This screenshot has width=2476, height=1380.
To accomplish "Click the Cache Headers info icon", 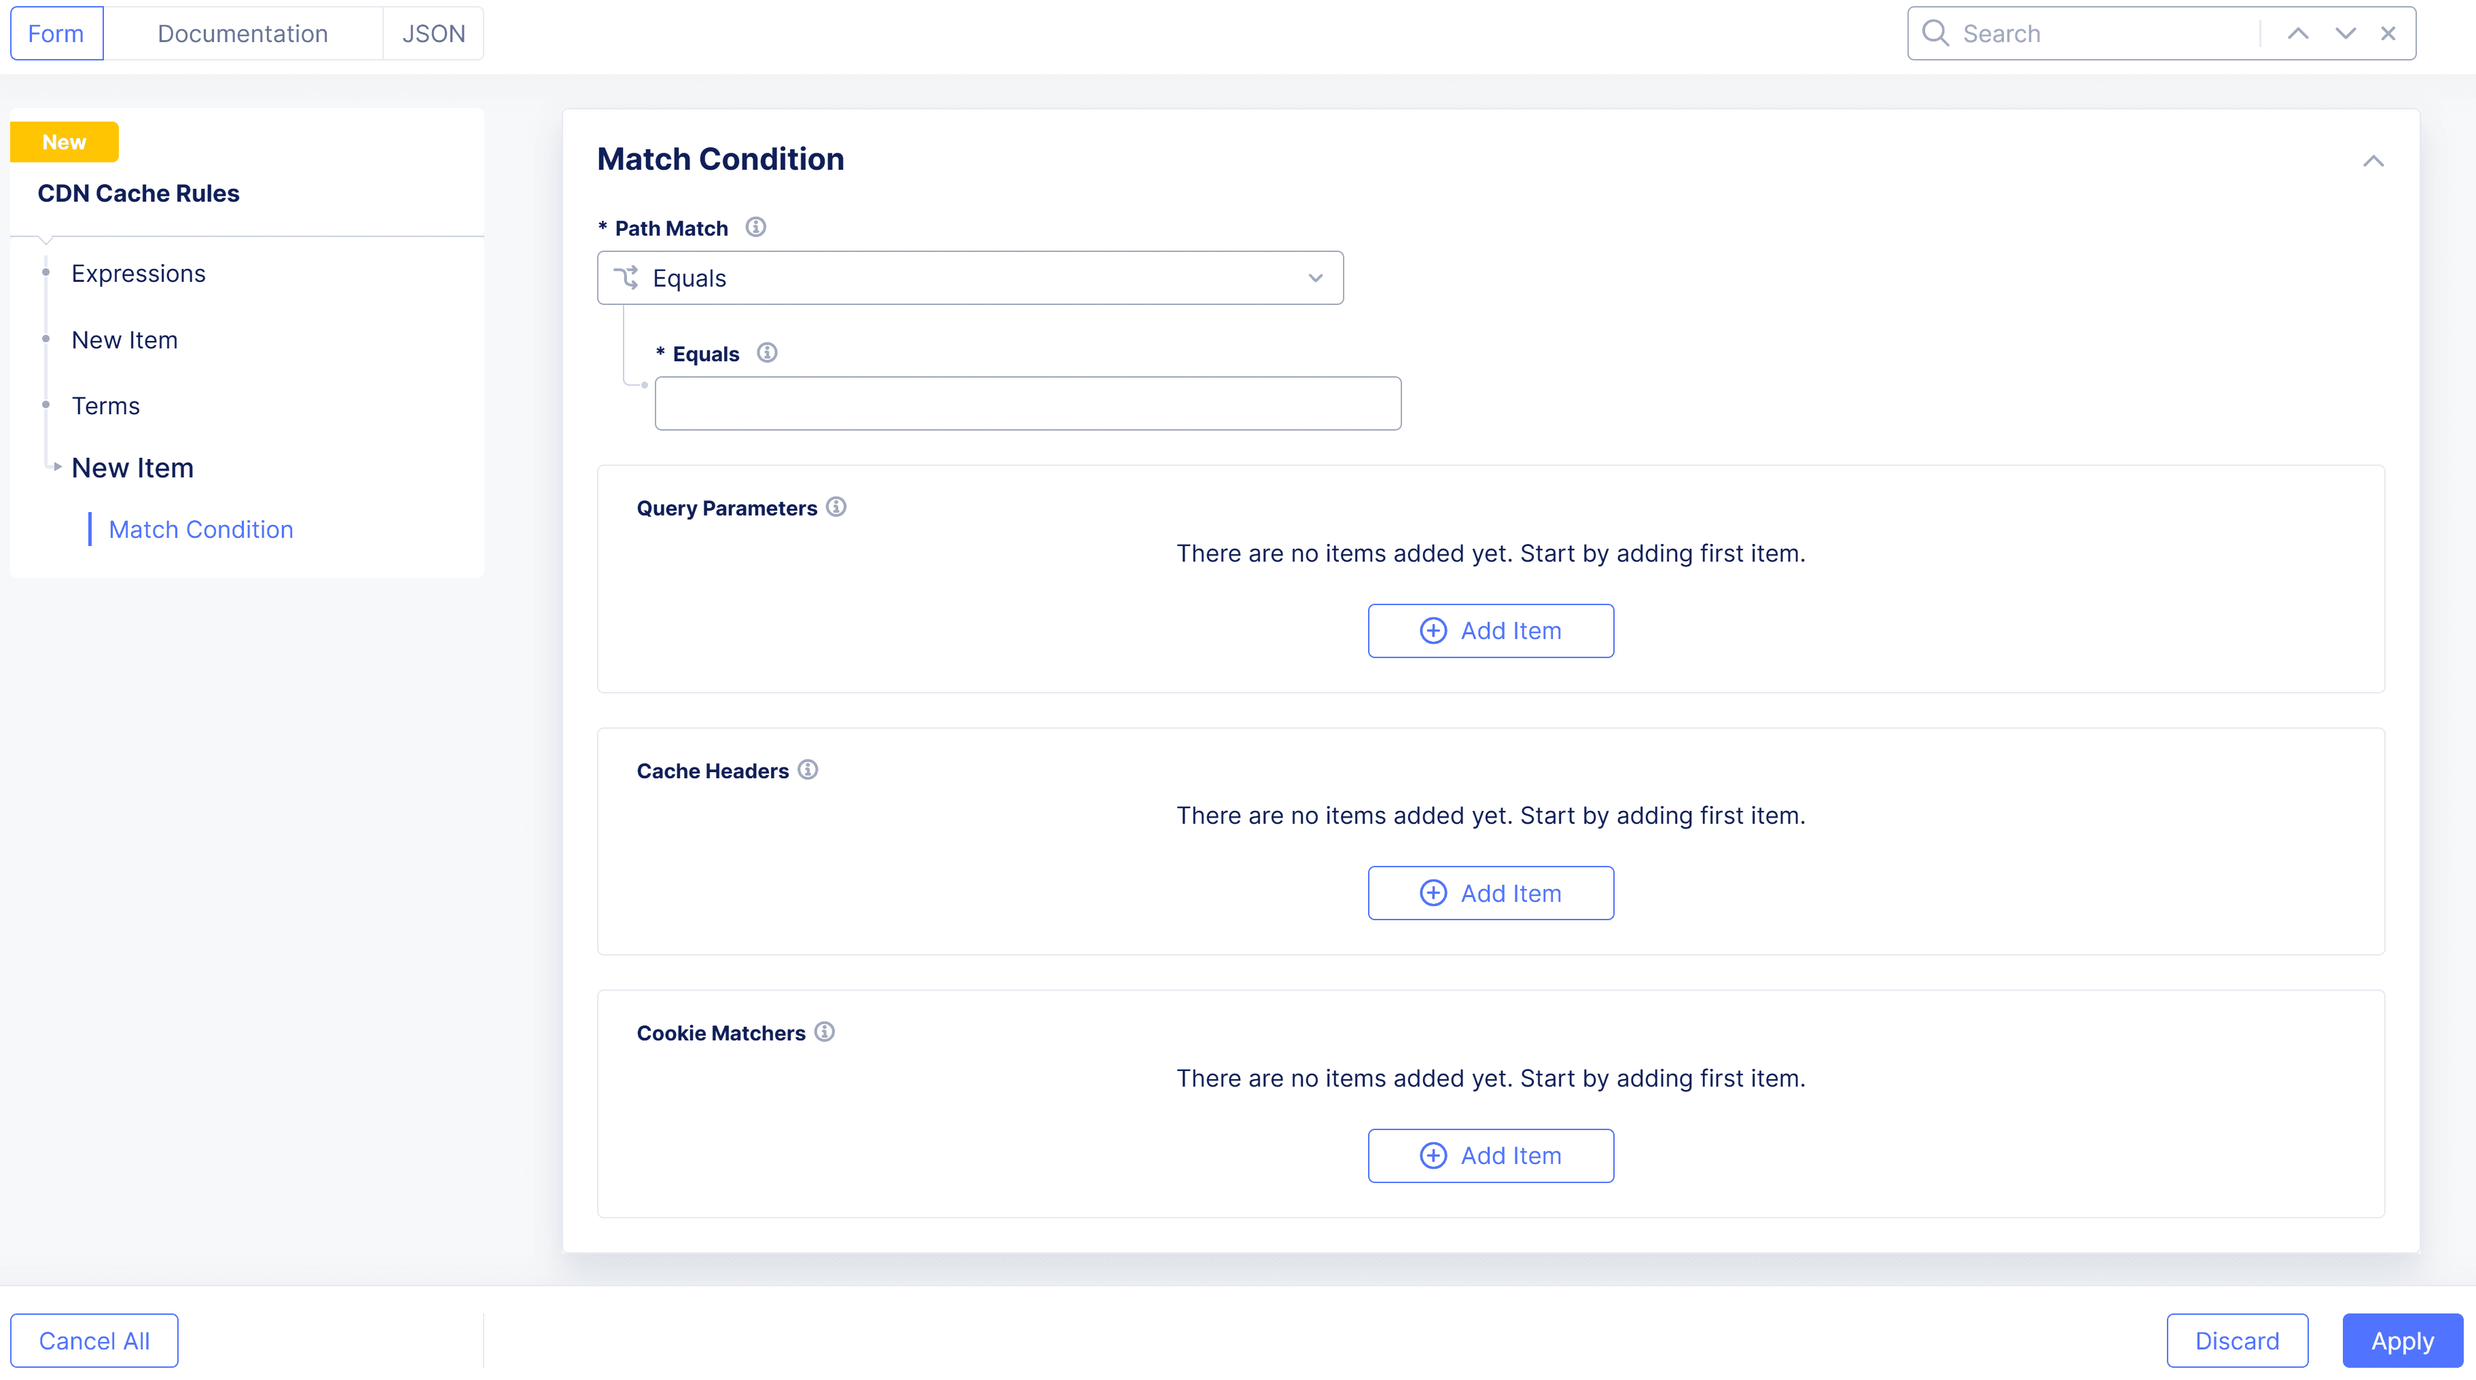I will (808, 769).
